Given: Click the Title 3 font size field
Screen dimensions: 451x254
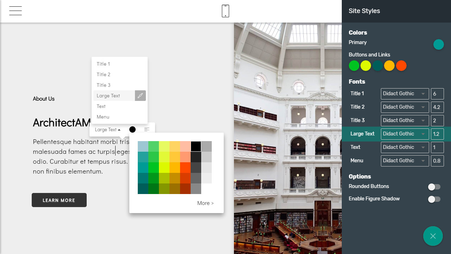Looking at the screenshot, I should pos(437,120).
